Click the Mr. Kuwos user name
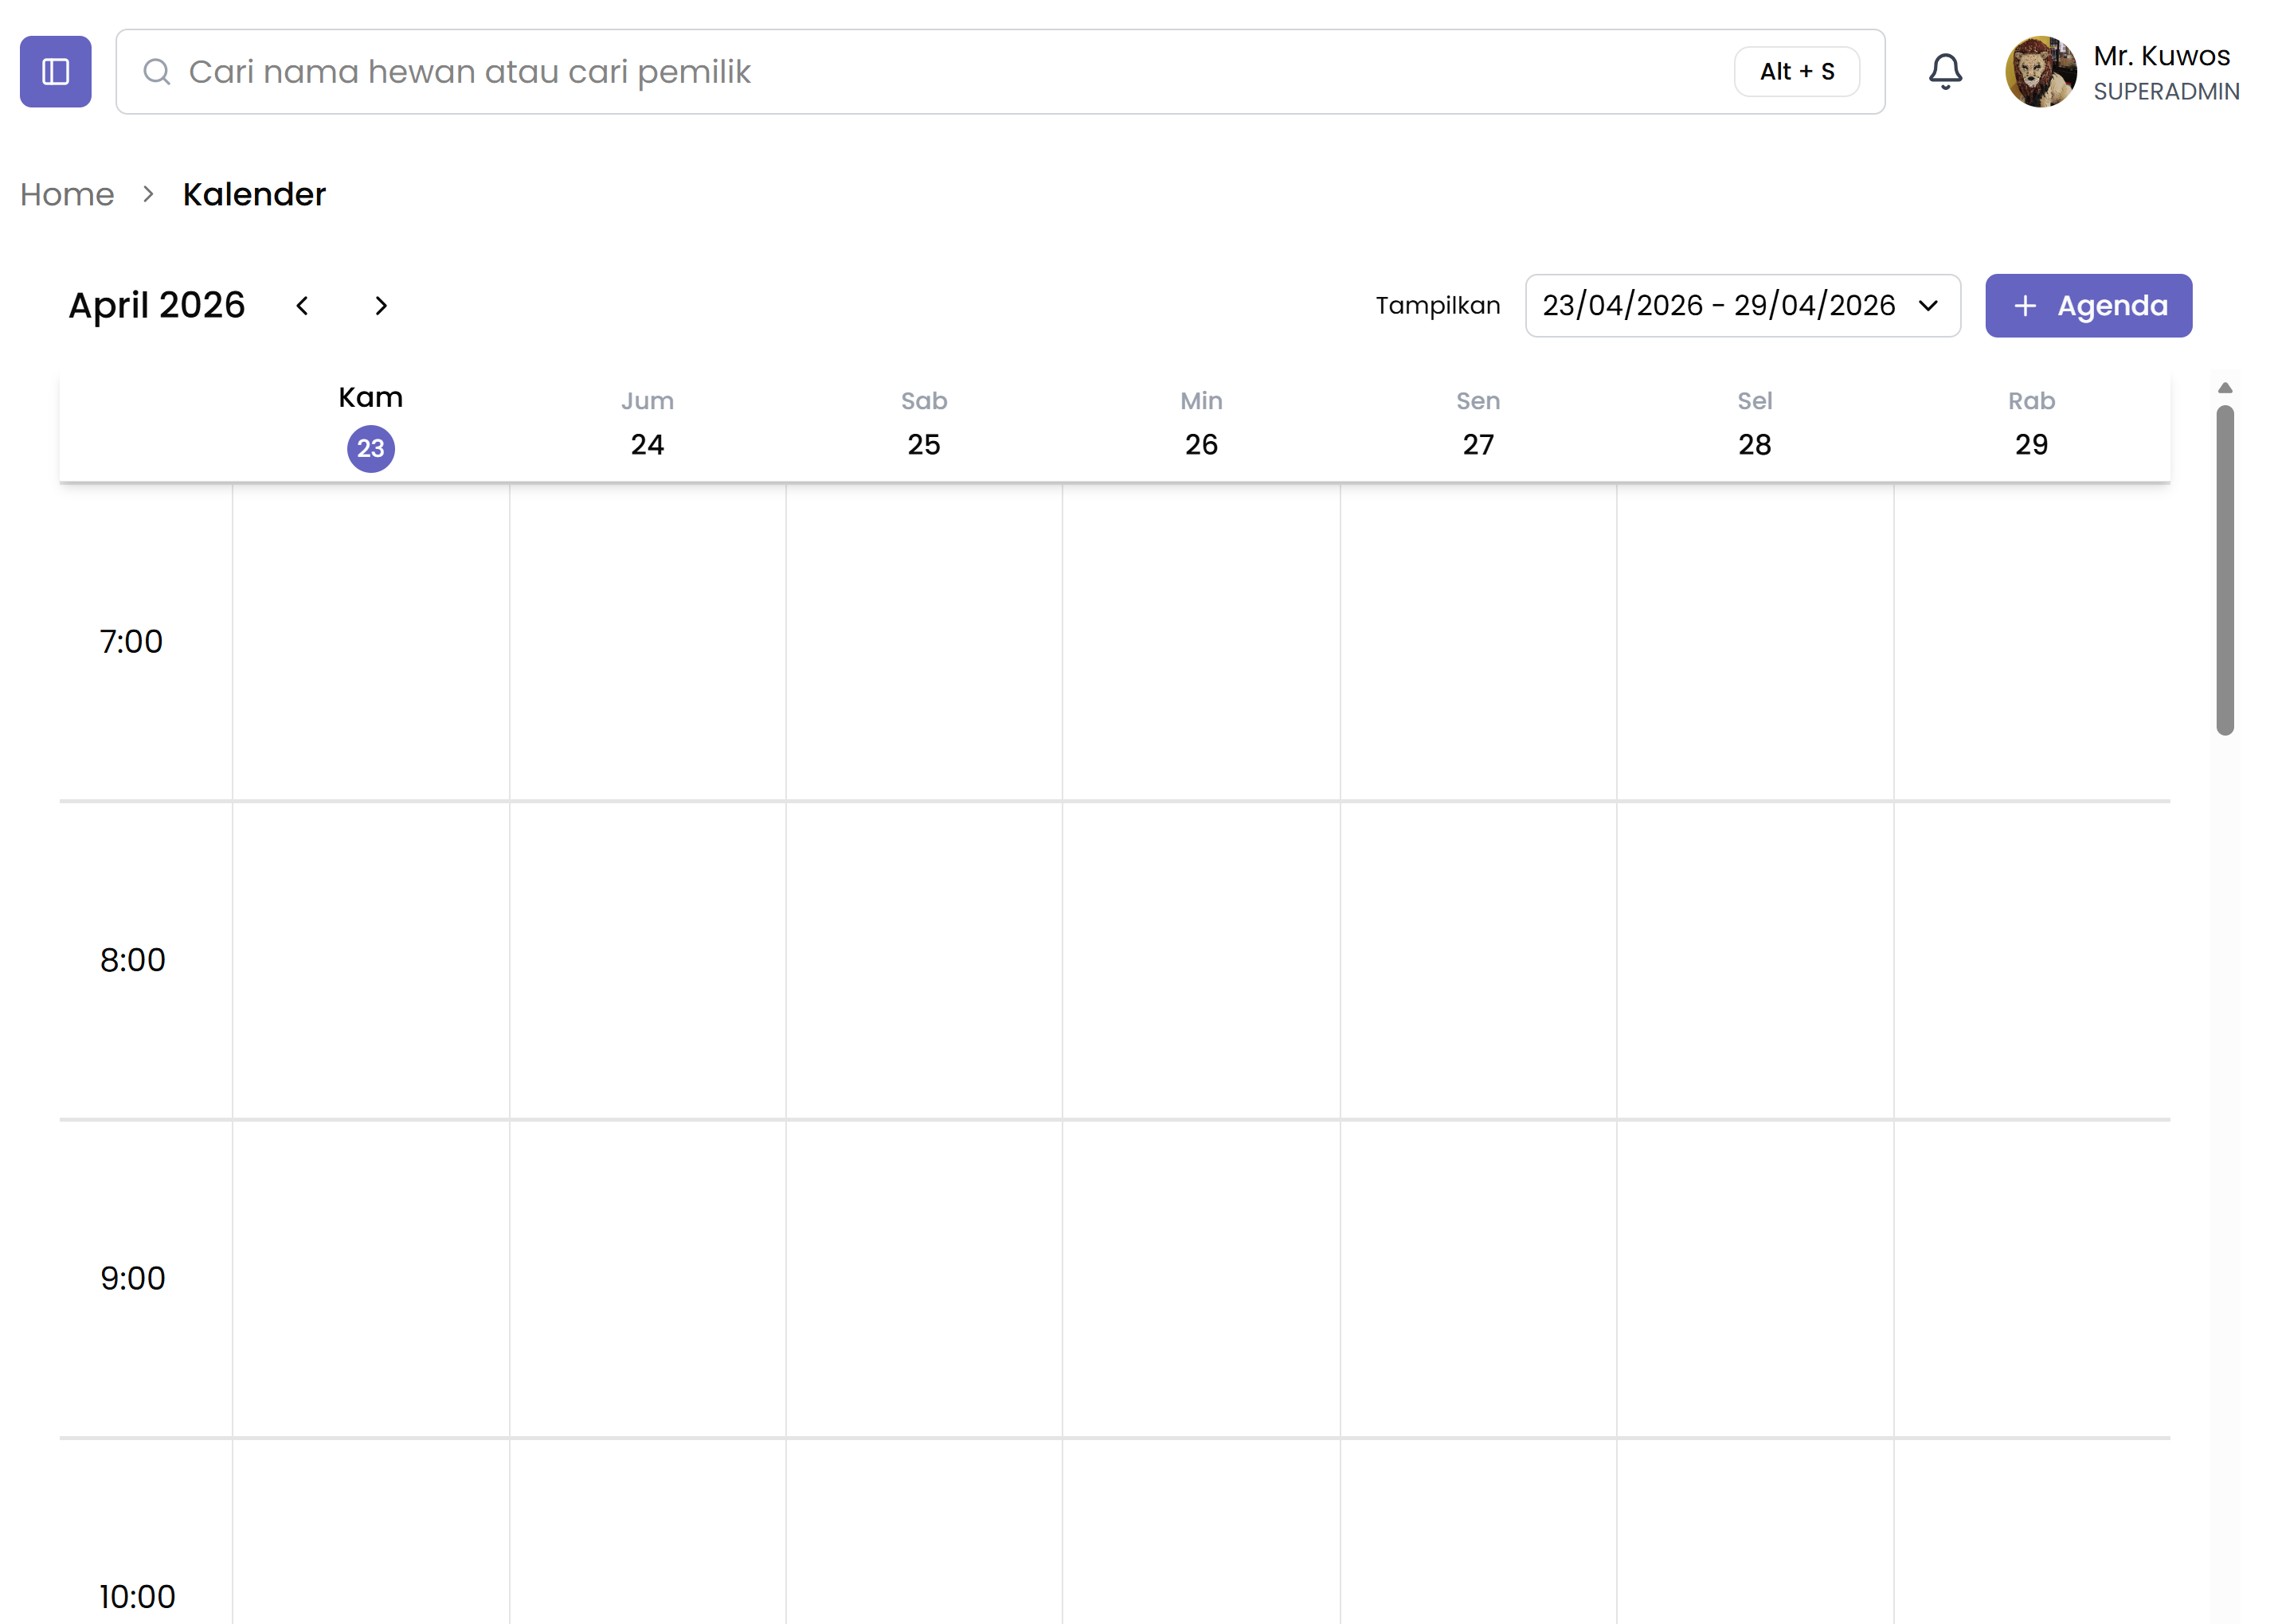2274x1624 pixels. [2161, 55]
